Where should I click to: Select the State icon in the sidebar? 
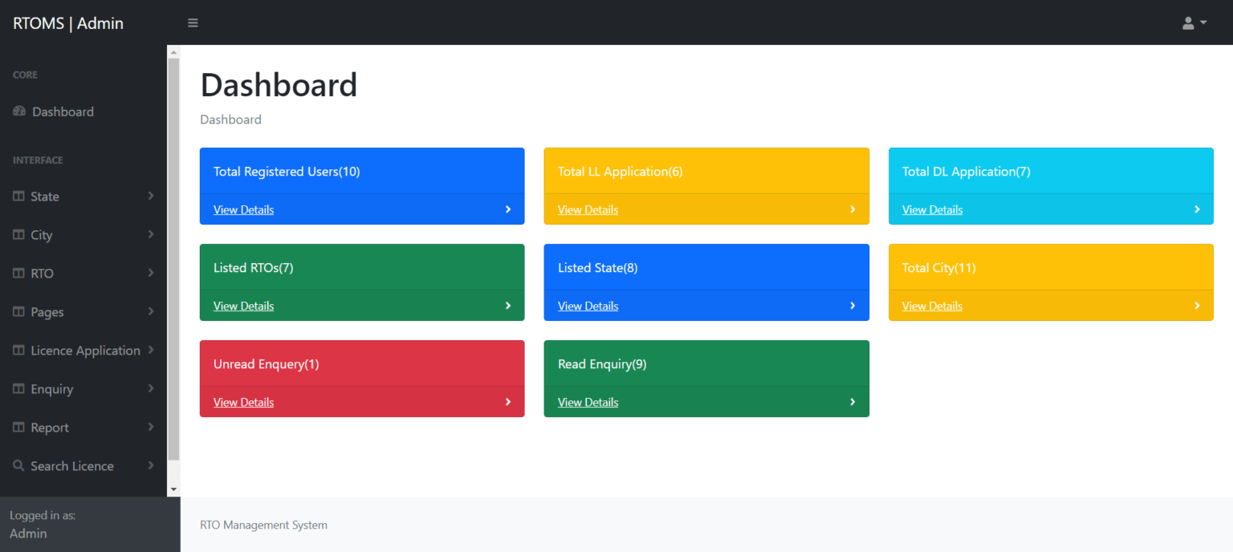tap(18, 196)
